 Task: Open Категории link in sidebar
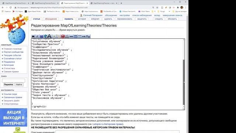coord(9,65)
